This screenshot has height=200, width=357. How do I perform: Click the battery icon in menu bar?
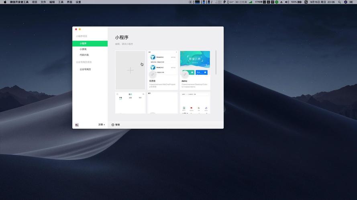tap(300, 2)
